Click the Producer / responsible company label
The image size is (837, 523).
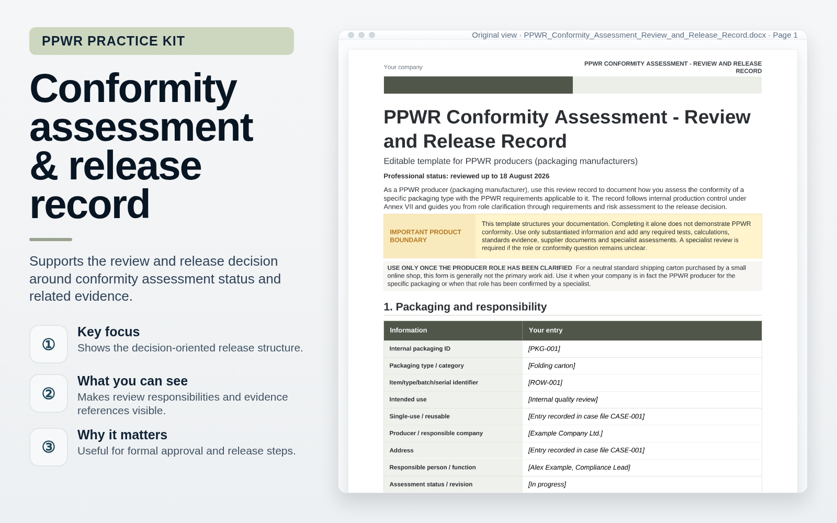(x=436, y=434)
